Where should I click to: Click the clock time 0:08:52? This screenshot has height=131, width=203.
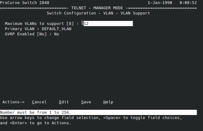188,3
